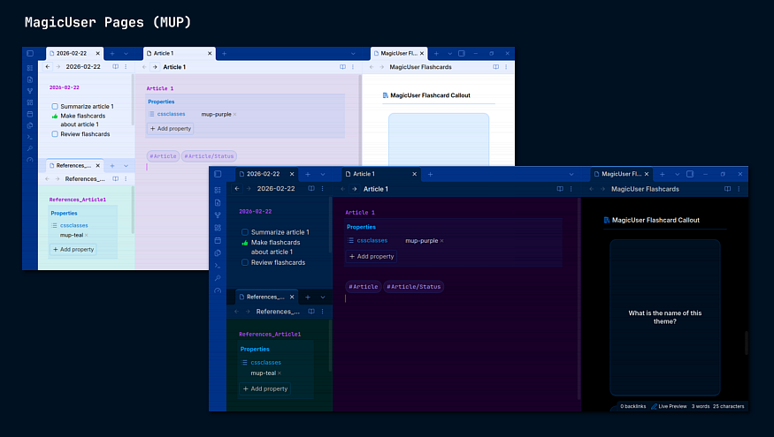Click the gauge icon in dark window ribbon
Image resolution: width=774 pixels, height=437 pixels.
(x=218, y=290)
